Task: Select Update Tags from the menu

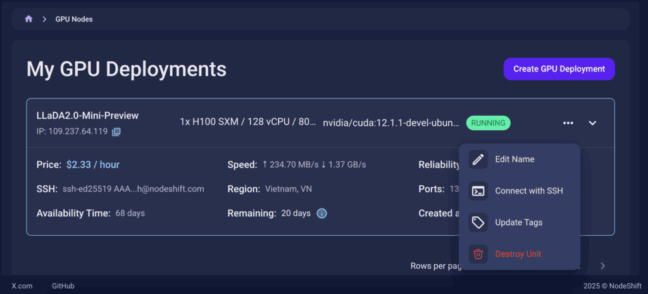Action: (518, 223)
